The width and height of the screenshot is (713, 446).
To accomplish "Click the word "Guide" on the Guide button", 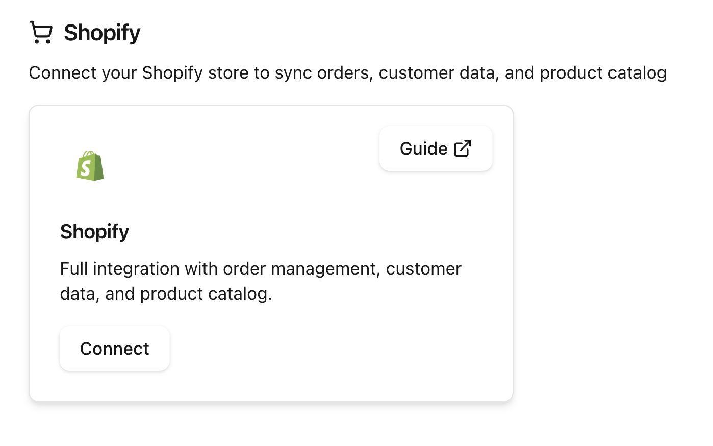I will (423, 148).
